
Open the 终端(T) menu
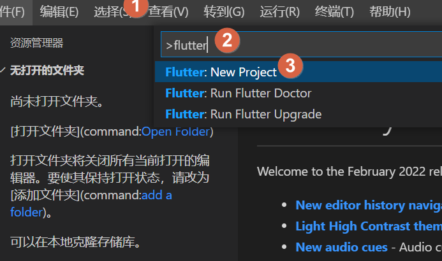(x=334, y=12)
